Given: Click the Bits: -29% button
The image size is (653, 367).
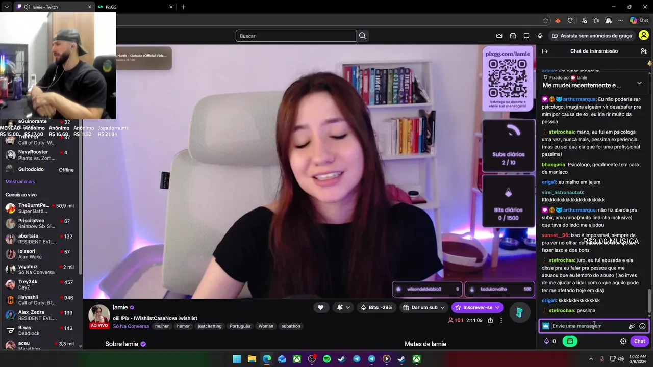Looking at the screenshot, I should point(376,307).
